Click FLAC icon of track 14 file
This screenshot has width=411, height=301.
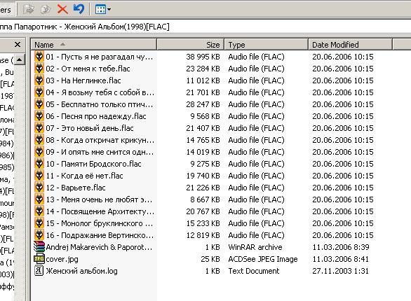click(39, 211)
